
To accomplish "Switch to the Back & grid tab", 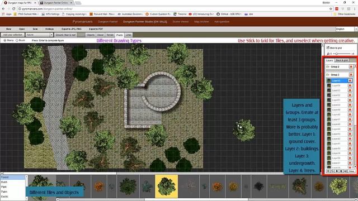I will pyautogui.click(x=342, y=60).
